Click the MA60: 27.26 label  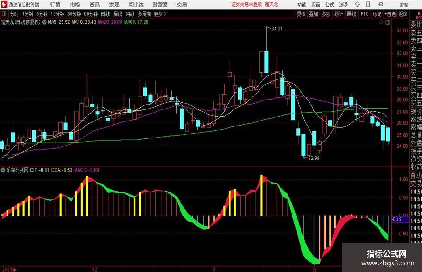coord(136,22)
